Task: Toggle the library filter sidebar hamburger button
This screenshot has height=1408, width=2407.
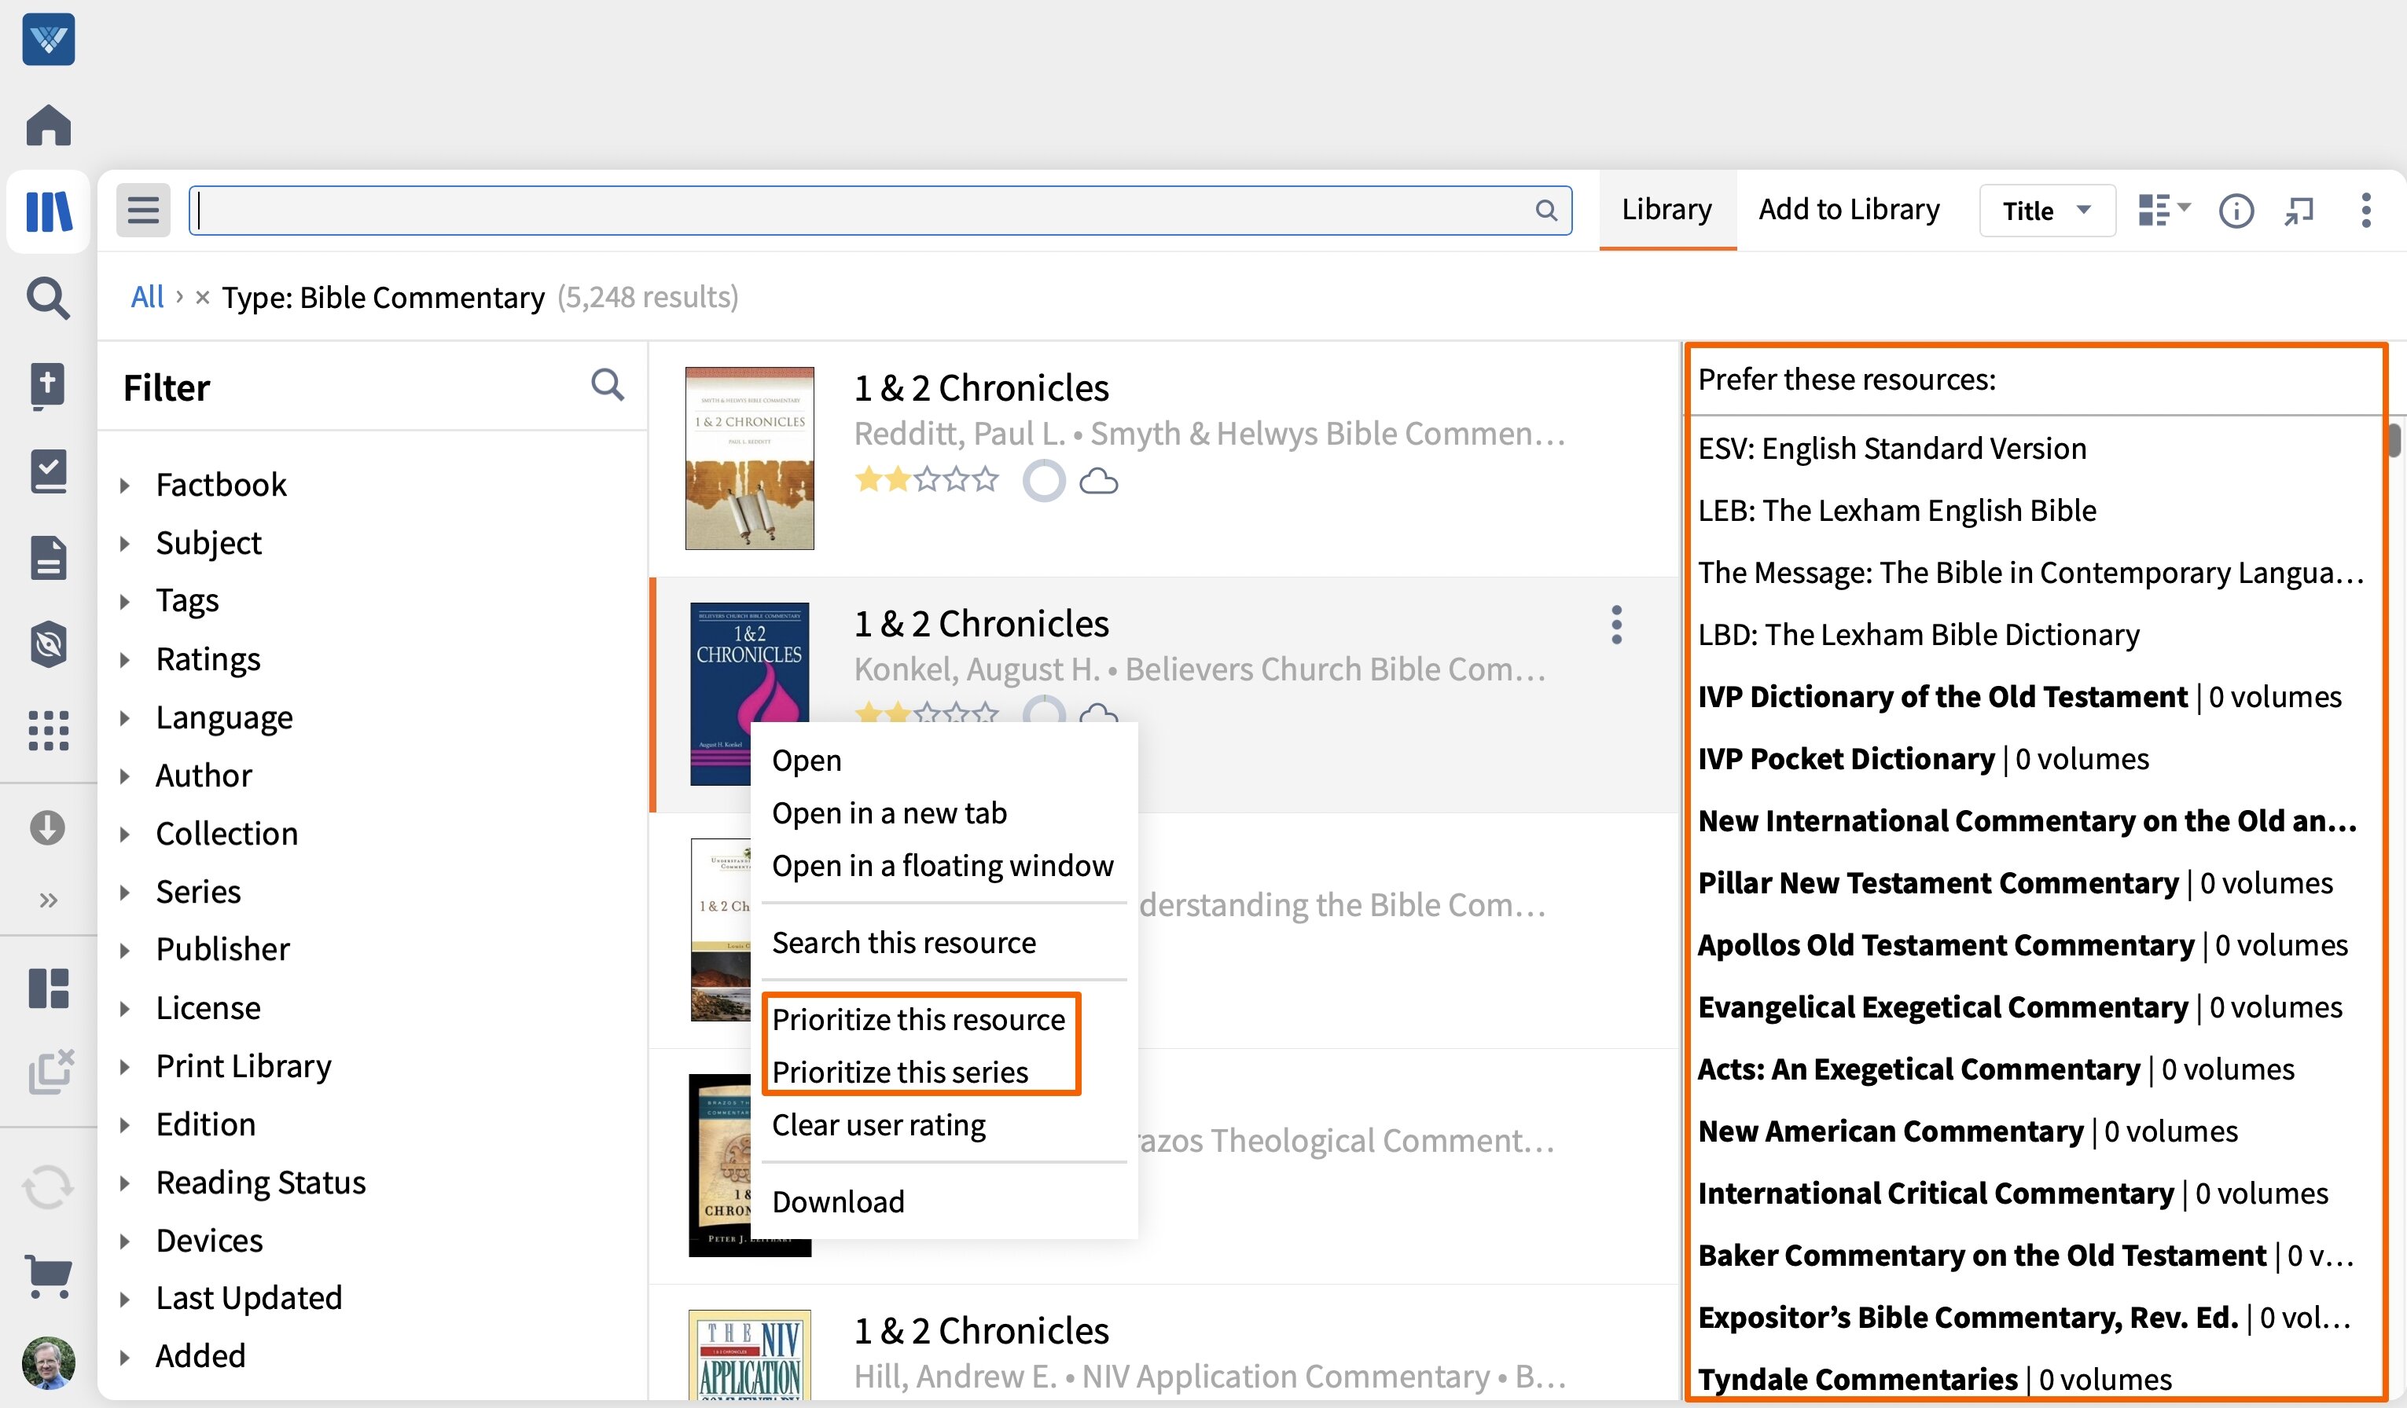Action: 143,210
